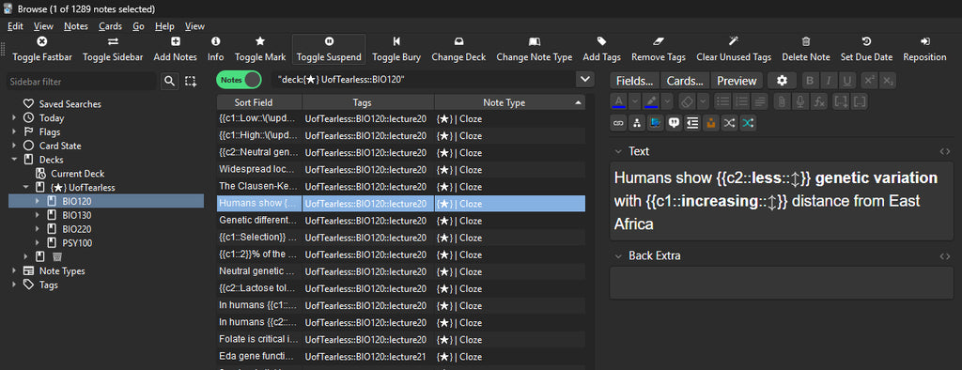The width and height of the screenshot is (962, 370).
Task: Click the Toggle Mark star icon
Action: pyautogui.click(x=260, y=41)
